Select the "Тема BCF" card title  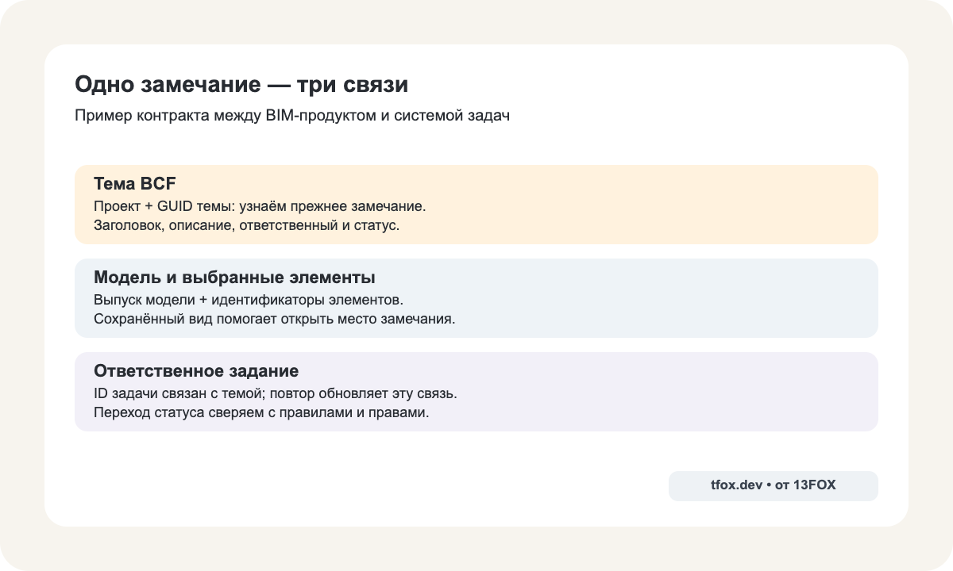tap(135, 185)
